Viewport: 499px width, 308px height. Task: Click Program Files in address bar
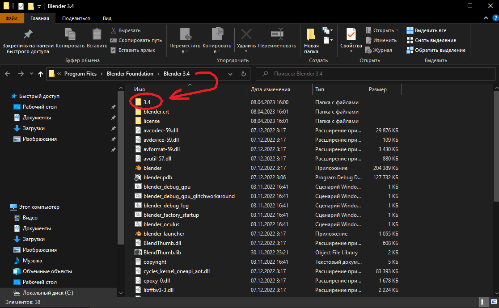point(80,74)
